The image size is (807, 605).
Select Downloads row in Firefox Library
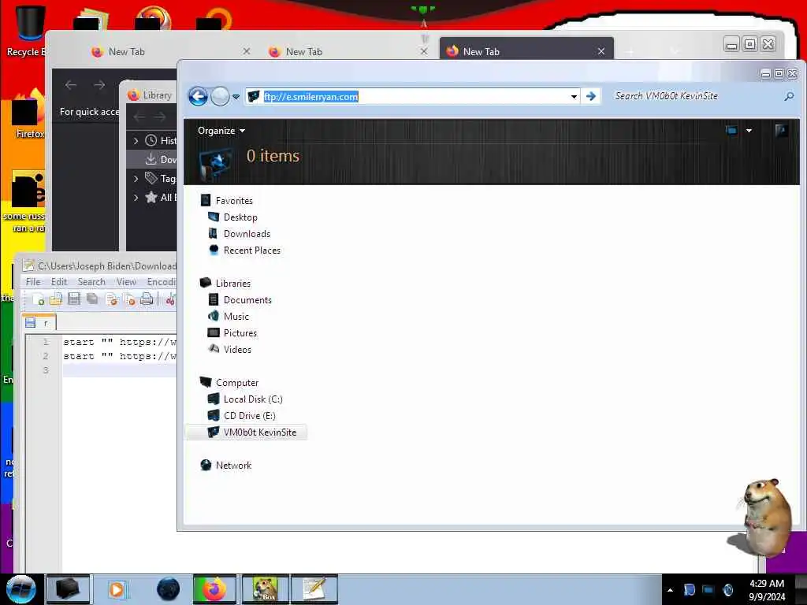(x=152, y=159)
